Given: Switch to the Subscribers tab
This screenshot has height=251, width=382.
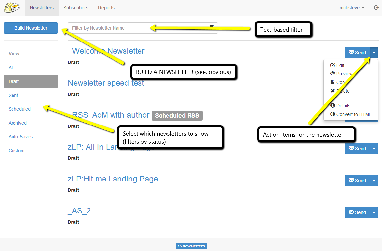Looking at the screenshot, I should click(x=76, y=8).
